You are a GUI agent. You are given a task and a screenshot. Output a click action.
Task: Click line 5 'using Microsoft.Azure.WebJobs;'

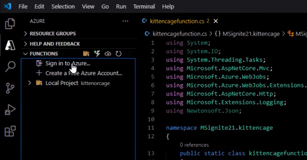coord(218,77)
